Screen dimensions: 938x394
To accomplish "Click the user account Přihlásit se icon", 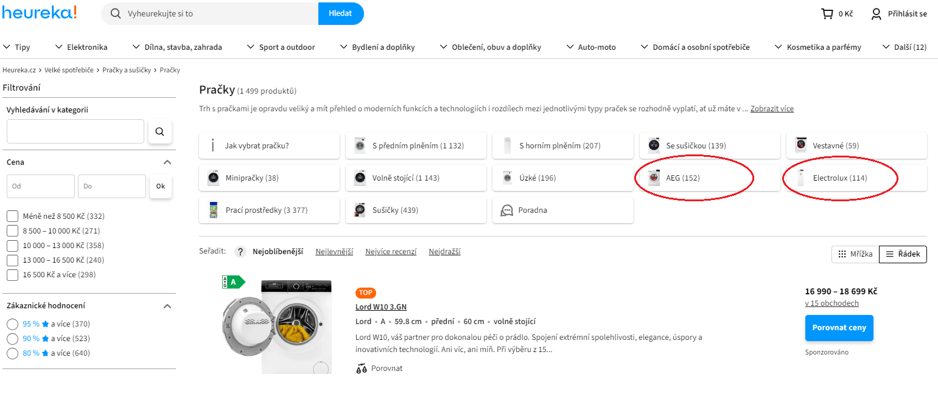I will (x=876, y=13).
